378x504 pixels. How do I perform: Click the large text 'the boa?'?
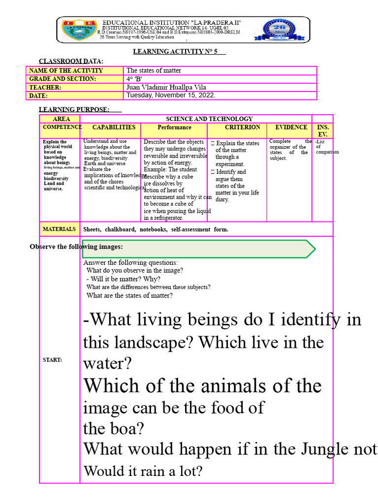pyautogui.click(x=114, y=429)
